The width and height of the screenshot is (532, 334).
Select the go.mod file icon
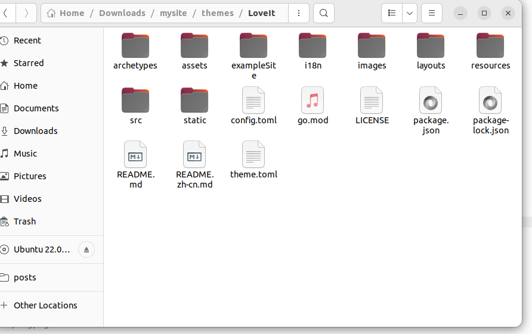pos(313,100)
